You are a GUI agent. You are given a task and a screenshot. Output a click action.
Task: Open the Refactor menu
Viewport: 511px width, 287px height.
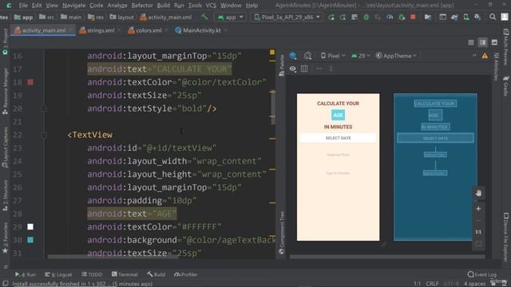[x=142, y=6]
